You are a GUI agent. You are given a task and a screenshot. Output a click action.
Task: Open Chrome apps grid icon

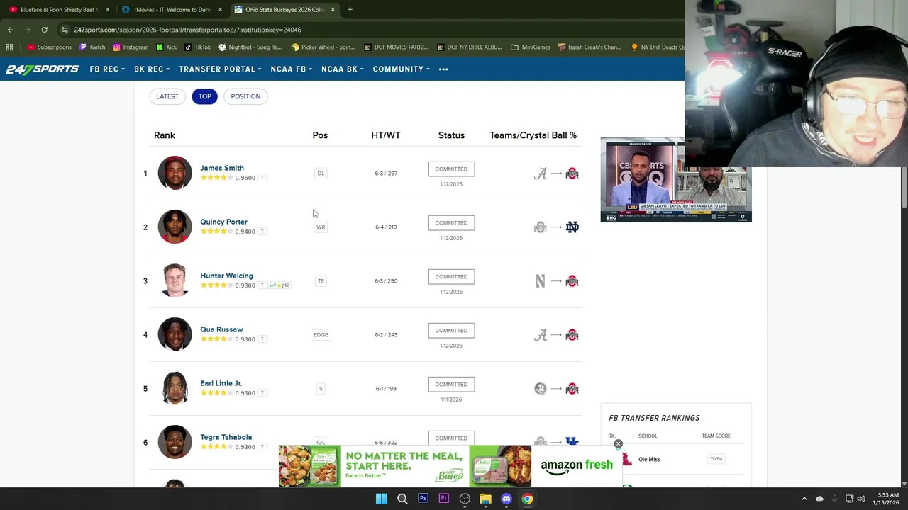pos(9,47)
